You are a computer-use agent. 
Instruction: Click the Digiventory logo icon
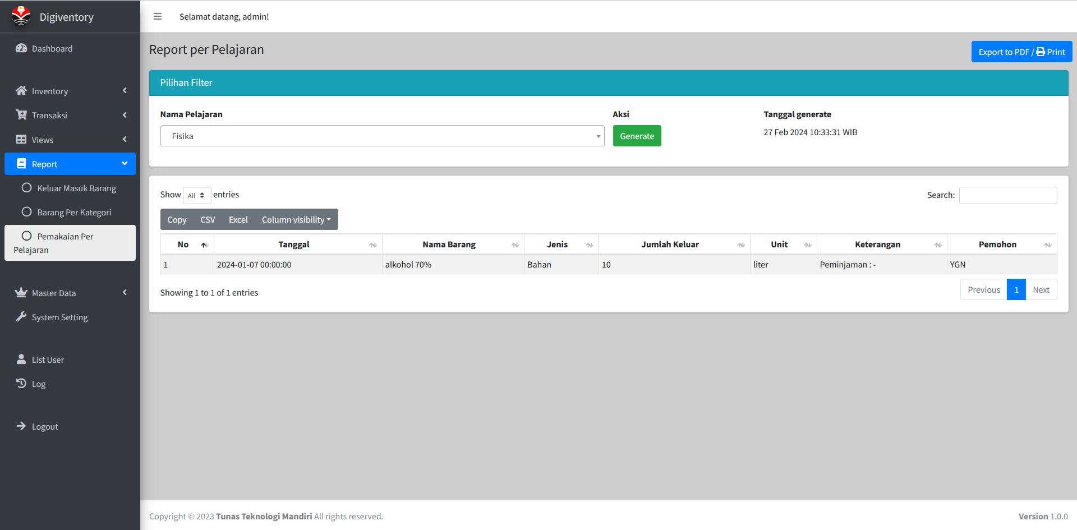(x=21, y=16)
